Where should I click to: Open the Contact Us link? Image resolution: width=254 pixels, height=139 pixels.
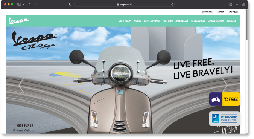[207, 12]
